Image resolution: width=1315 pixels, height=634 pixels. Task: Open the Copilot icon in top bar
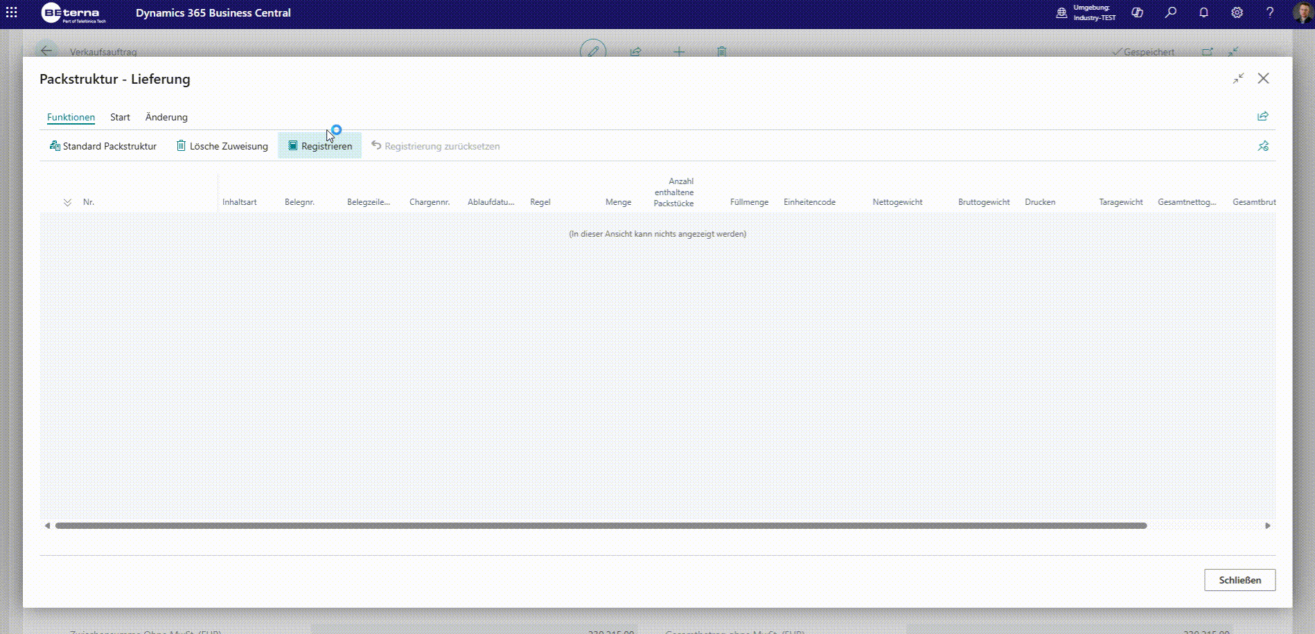pyautogui.click(x=1137, y=12)
